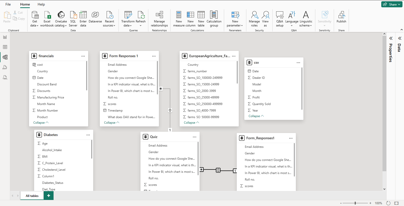
Task: Adjust the zoom slider handle
Action: 355,203
